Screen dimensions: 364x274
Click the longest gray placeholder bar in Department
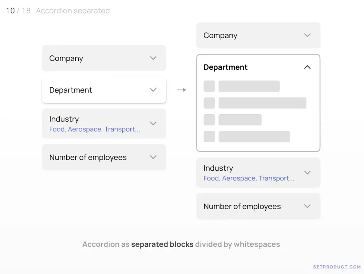(262, 103)
